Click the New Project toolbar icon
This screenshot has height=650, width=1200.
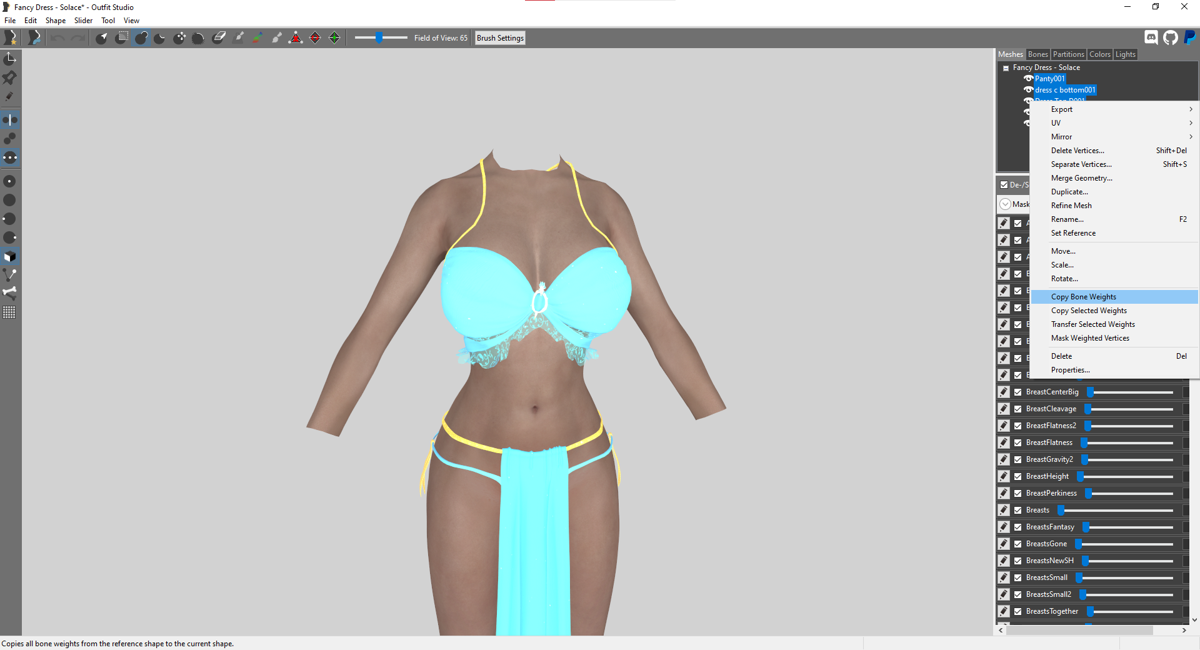tap(11, 37)
